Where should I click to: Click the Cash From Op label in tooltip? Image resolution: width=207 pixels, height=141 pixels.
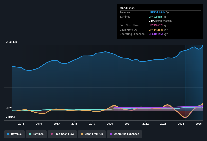point(128,30)
